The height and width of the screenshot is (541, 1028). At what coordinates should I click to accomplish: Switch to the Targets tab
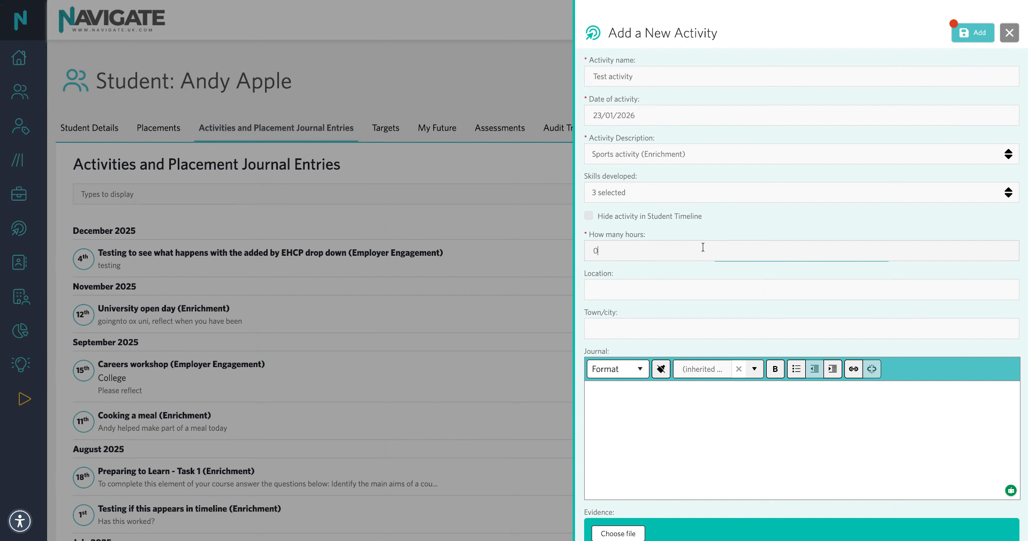pyautogui.click(x=385, y=128)
